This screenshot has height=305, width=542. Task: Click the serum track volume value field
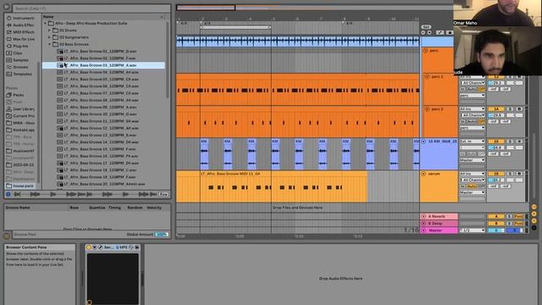[x=496, y=180]
